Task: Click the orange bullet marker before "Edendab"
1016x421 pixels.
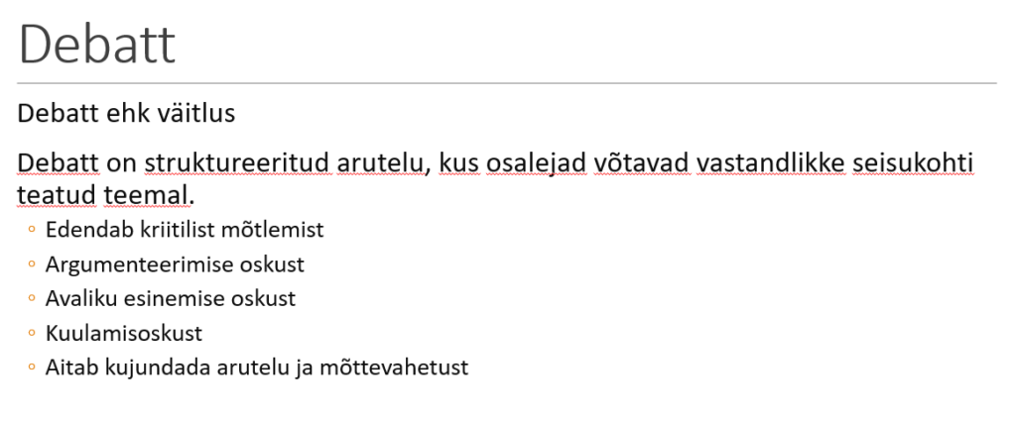Action: tap(32, 231)
